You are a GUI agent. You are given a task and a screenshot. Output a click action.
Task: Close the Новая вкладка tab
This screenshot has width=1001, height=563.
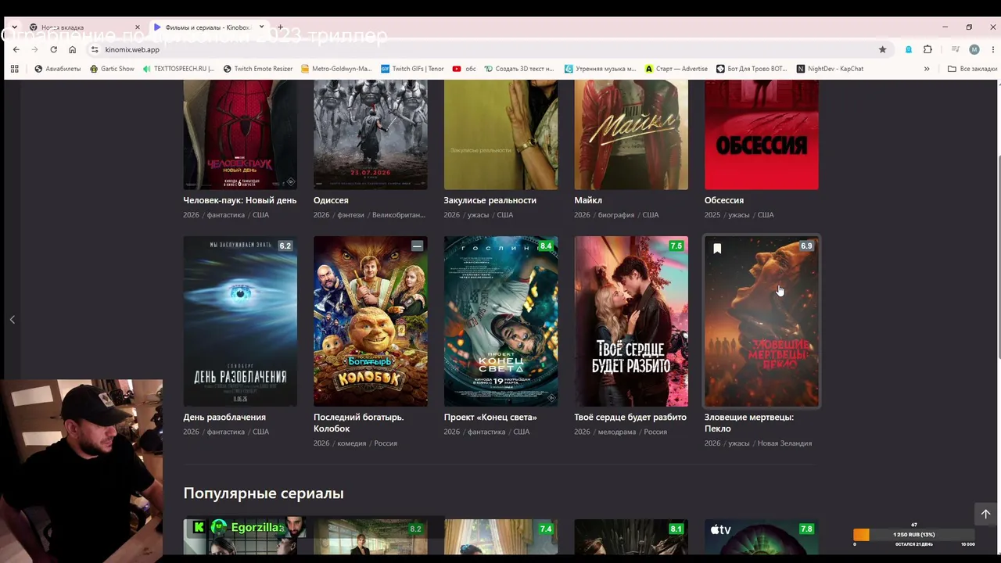tap(138, 27)
